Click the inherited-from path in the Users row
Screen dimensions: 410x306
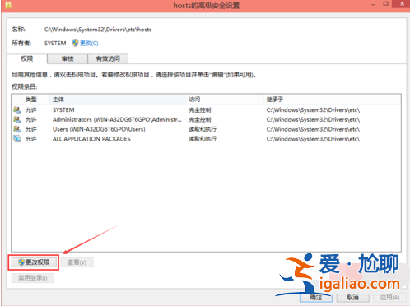pyautogui.click(x=313, y=129)
